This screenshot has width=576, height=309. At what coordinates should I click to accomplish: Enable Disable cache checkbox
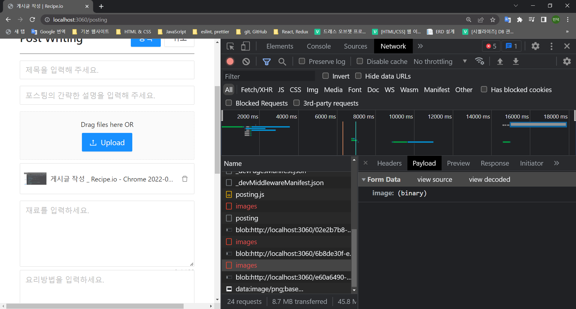(x=360, y=61)
